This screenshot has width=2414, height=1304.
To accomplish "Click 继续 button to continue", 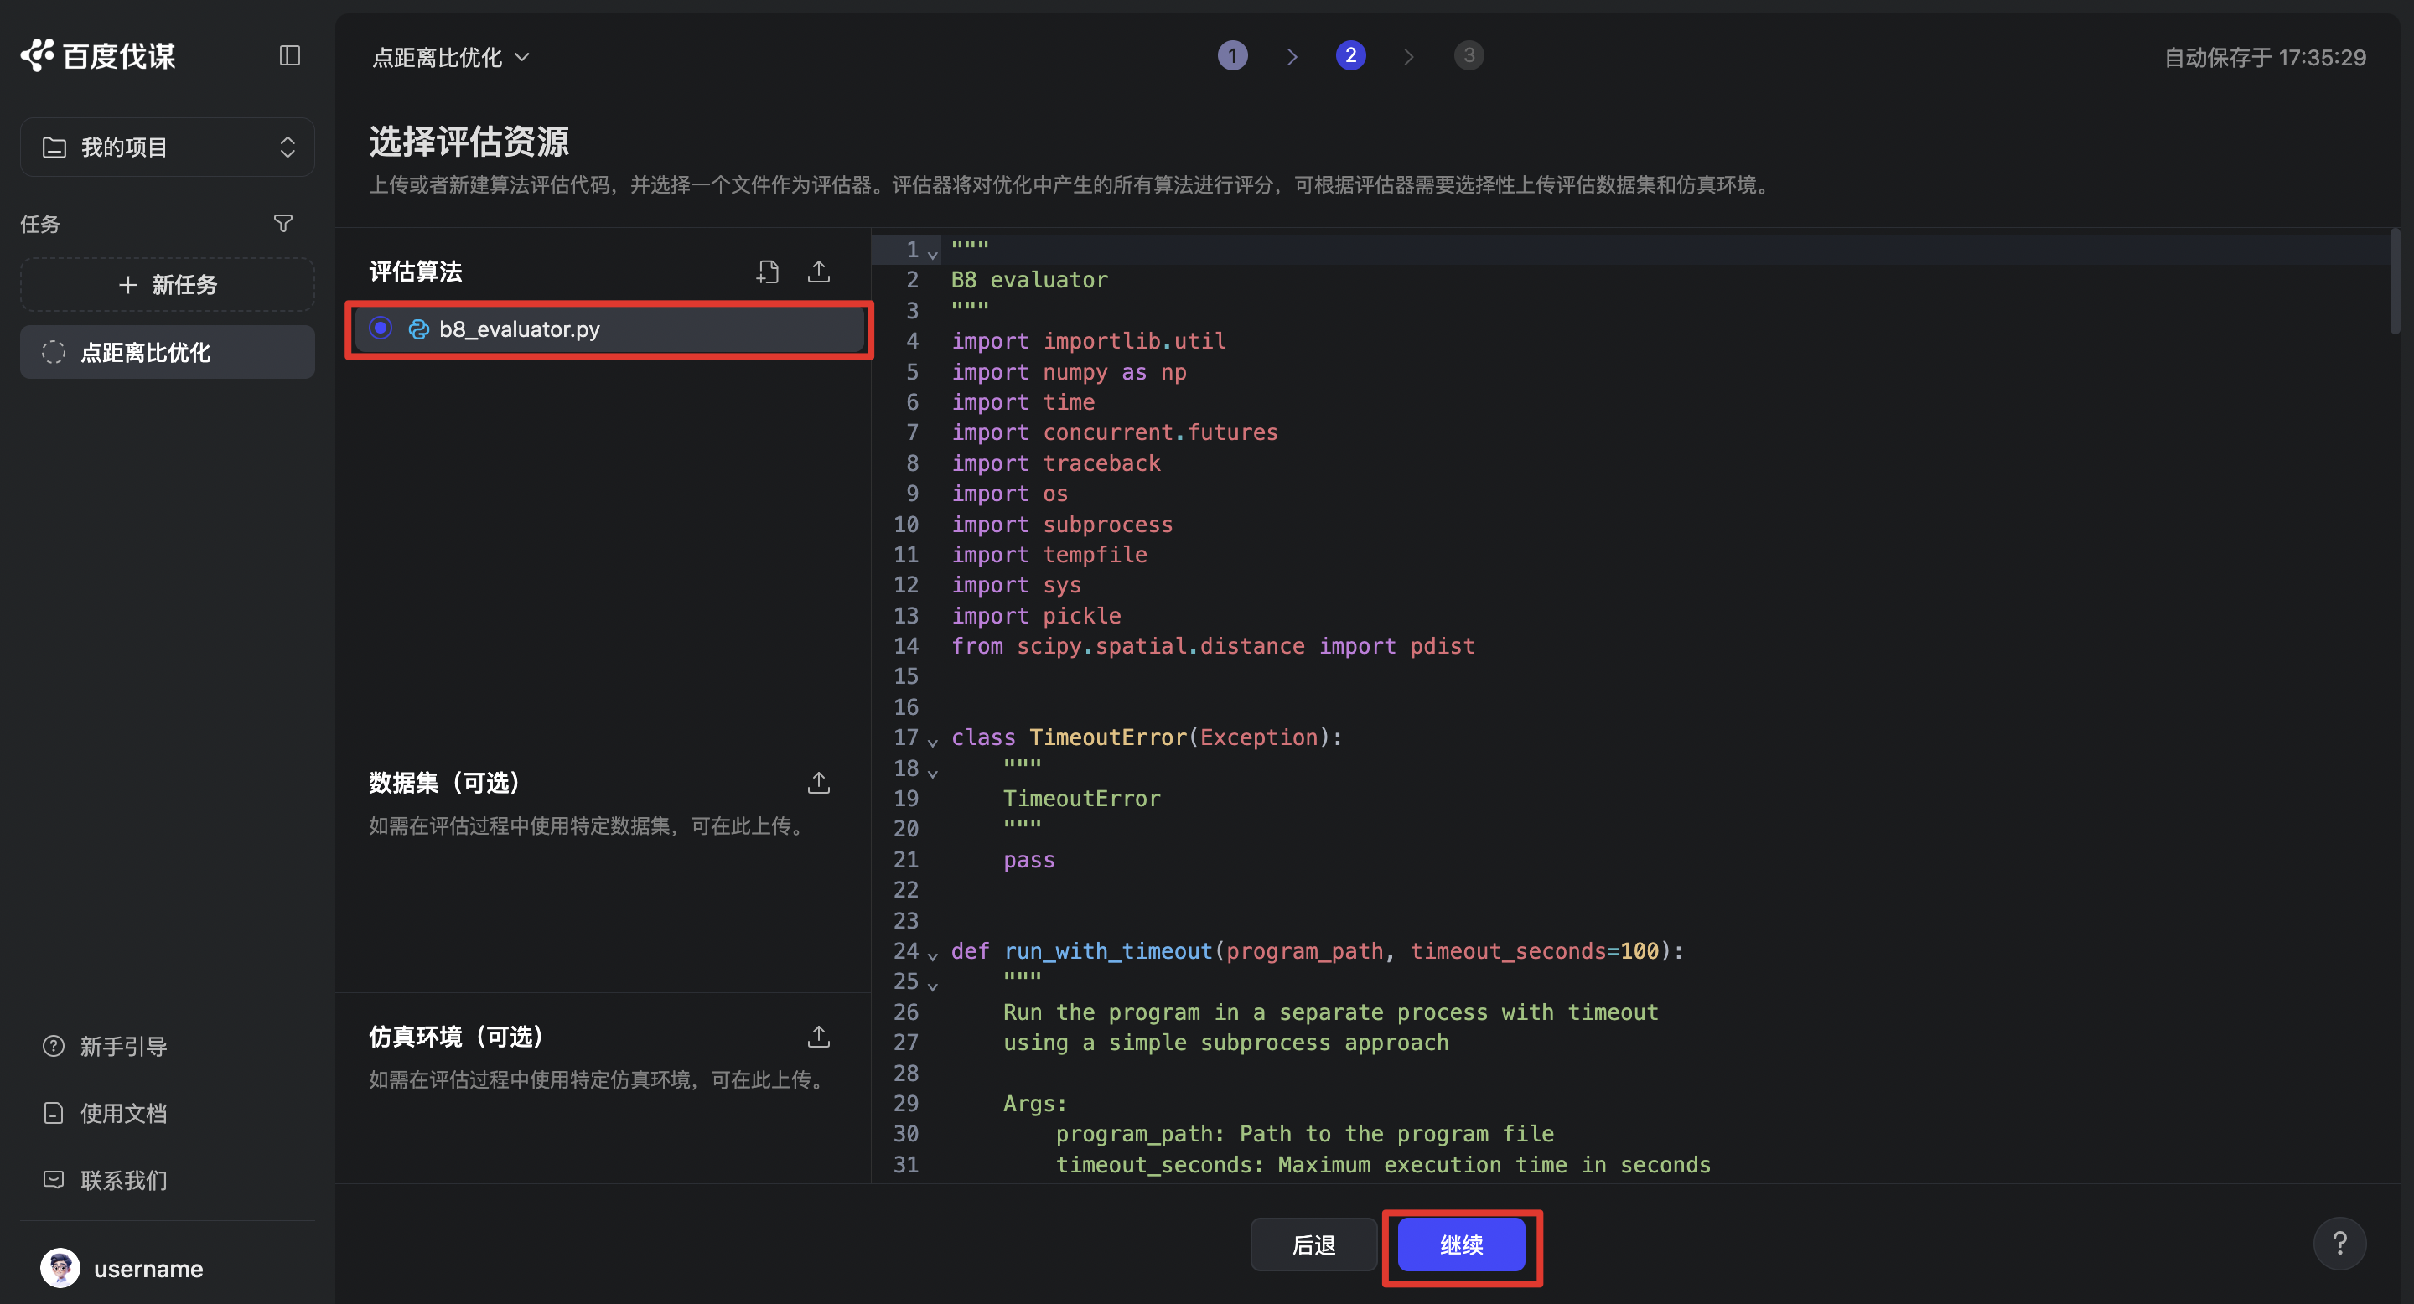I will tap(1460, 1245).
